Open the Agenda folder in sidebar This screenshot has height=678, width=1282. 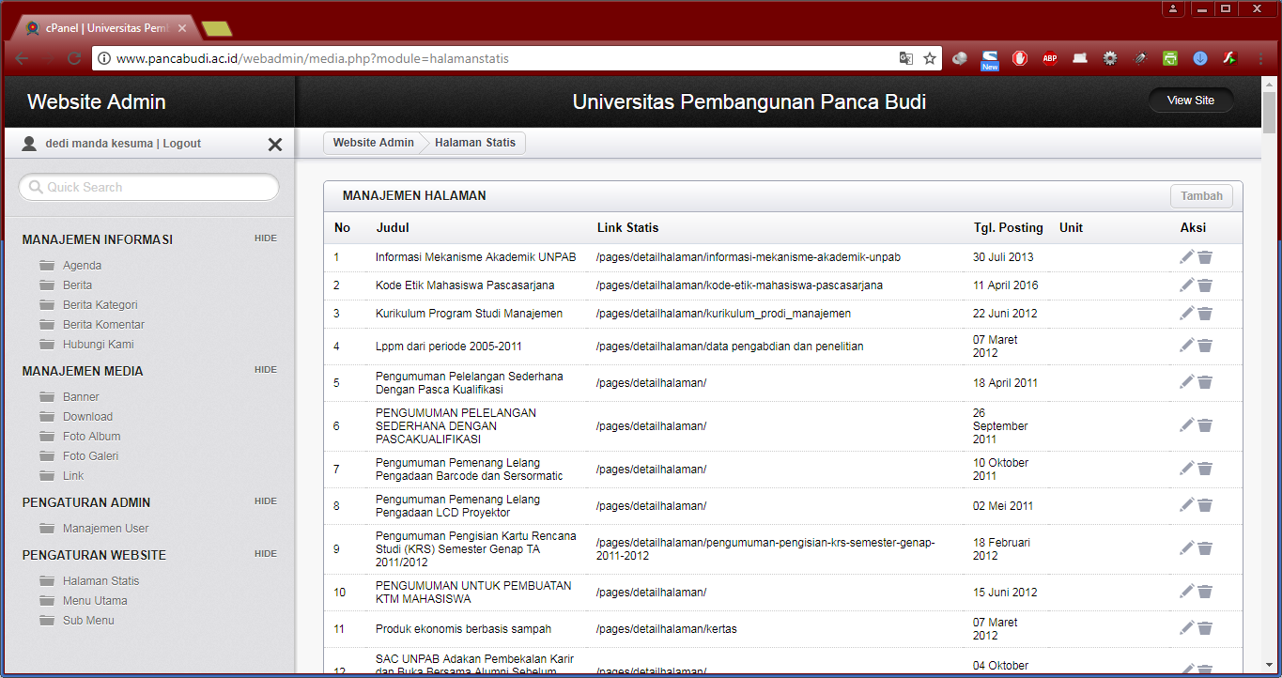click(82, 266)
